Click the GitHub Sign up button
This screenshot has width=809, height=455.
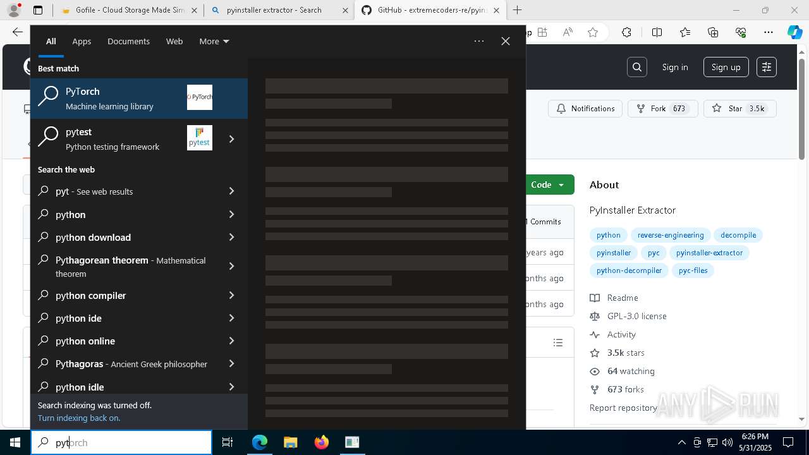tap(726, 67)
